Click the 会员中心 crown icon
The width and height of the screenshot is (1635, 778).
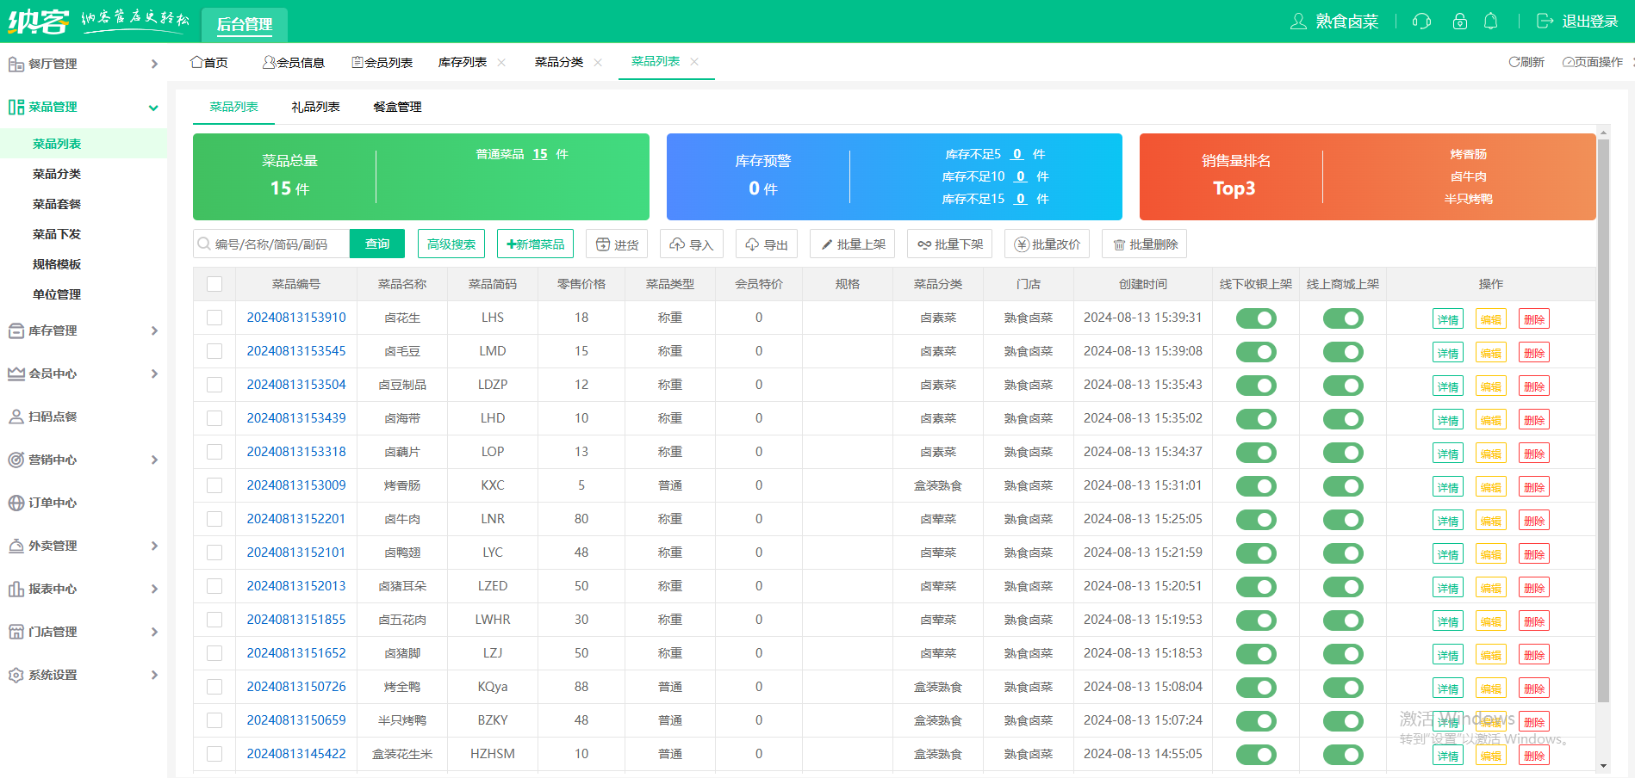coord(16,374)
